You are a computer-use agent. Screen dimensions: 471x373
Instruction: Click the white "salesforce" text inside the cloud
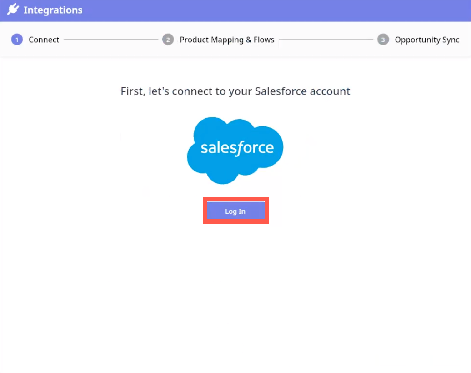pos(237,148)
